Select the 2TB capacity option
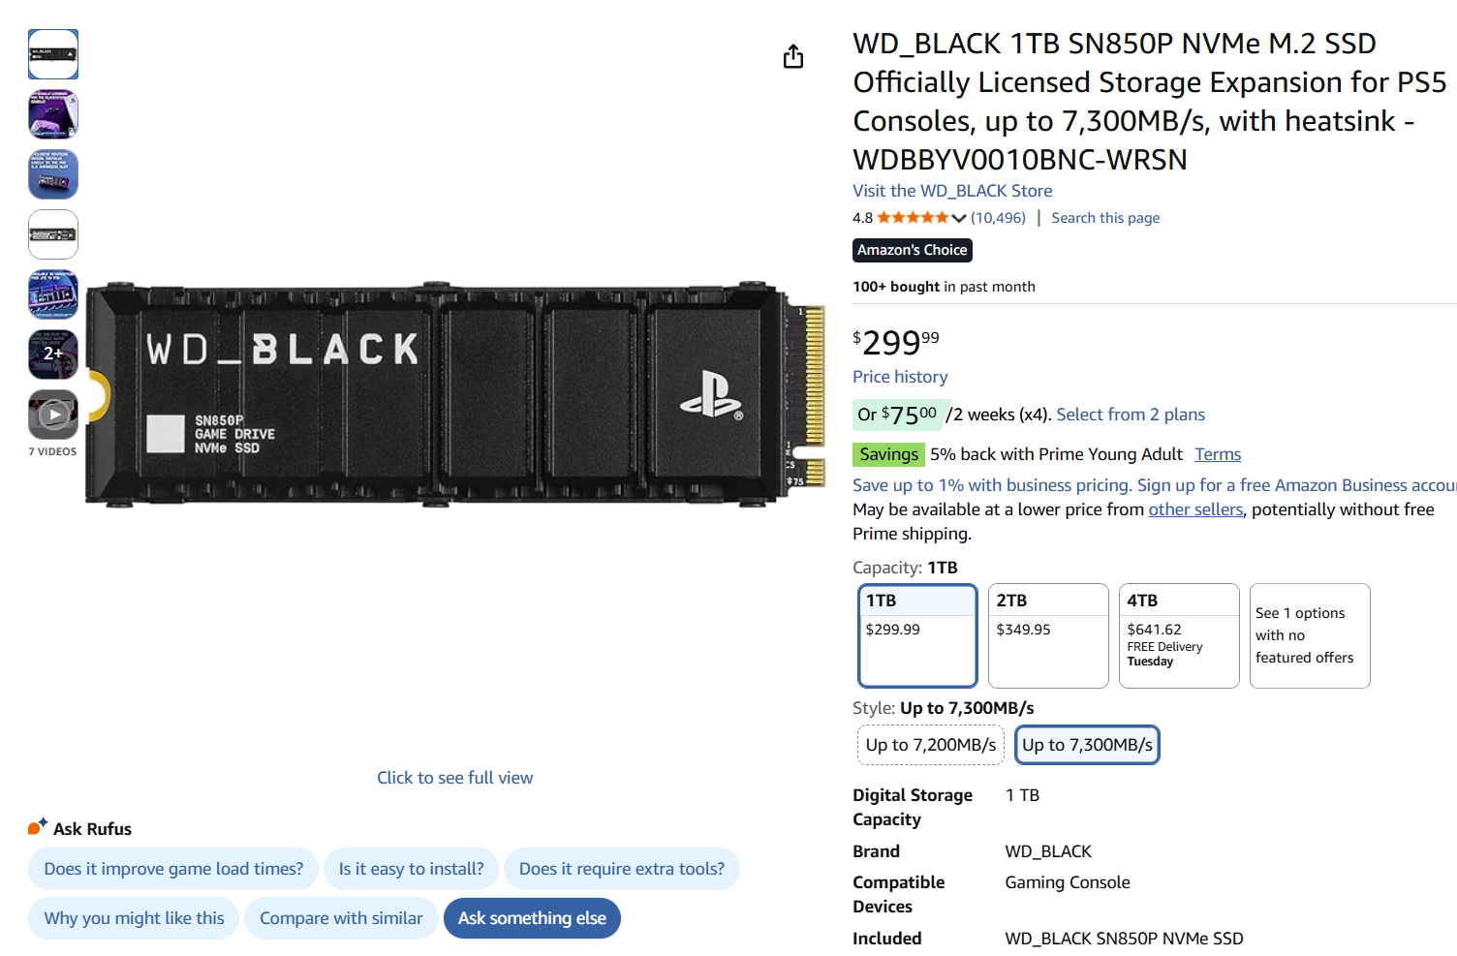 point(1048,634)
